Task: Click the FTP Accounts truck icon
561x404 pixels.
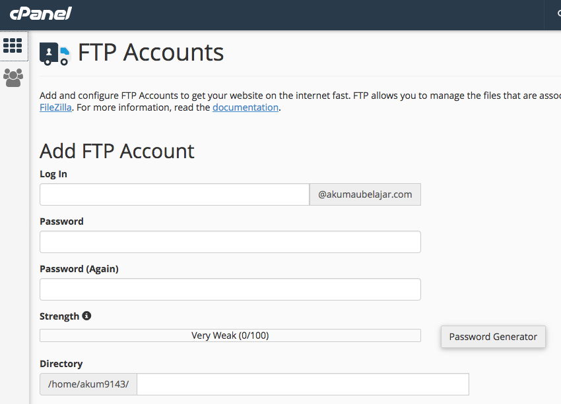Action: [x=54, y=53]
